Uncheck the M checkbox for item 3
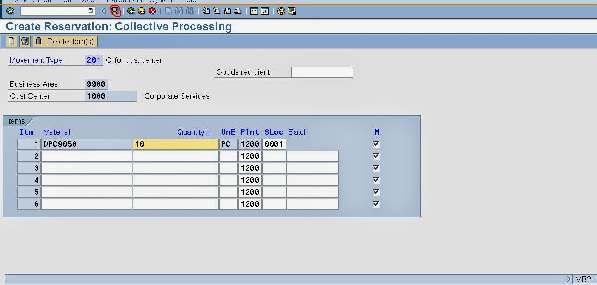The width and height of the screenshot is (597, 285). tap(376, 168)
